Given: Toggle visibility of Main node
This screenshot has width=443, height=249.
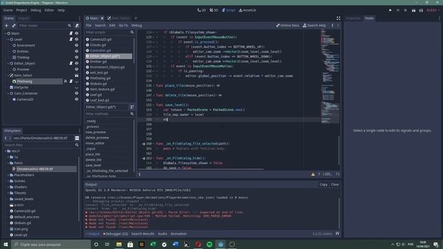Looking at the screenshot, I should (76, 33).
